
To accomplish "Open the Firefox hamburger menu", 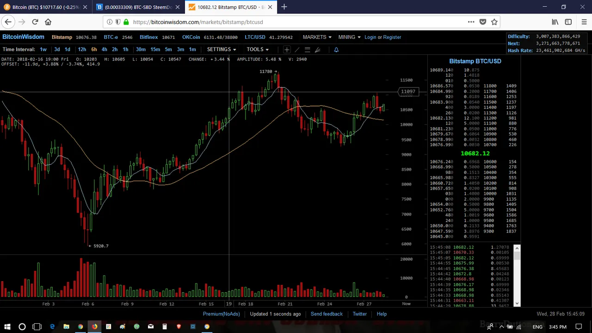I will click(584, 22).
